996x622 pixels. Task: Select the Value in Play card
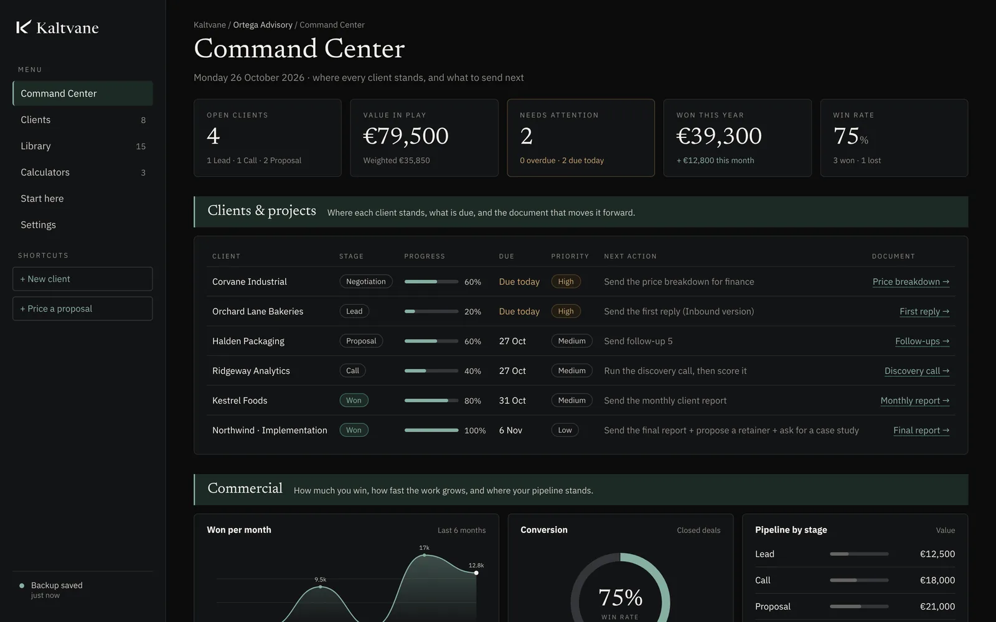tap(424, 138)
